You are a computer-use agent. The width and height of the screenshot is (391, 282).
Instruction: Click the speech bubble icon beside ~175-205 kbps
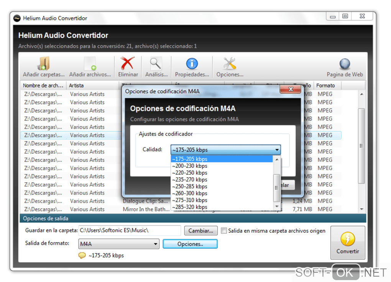(82, 255)
